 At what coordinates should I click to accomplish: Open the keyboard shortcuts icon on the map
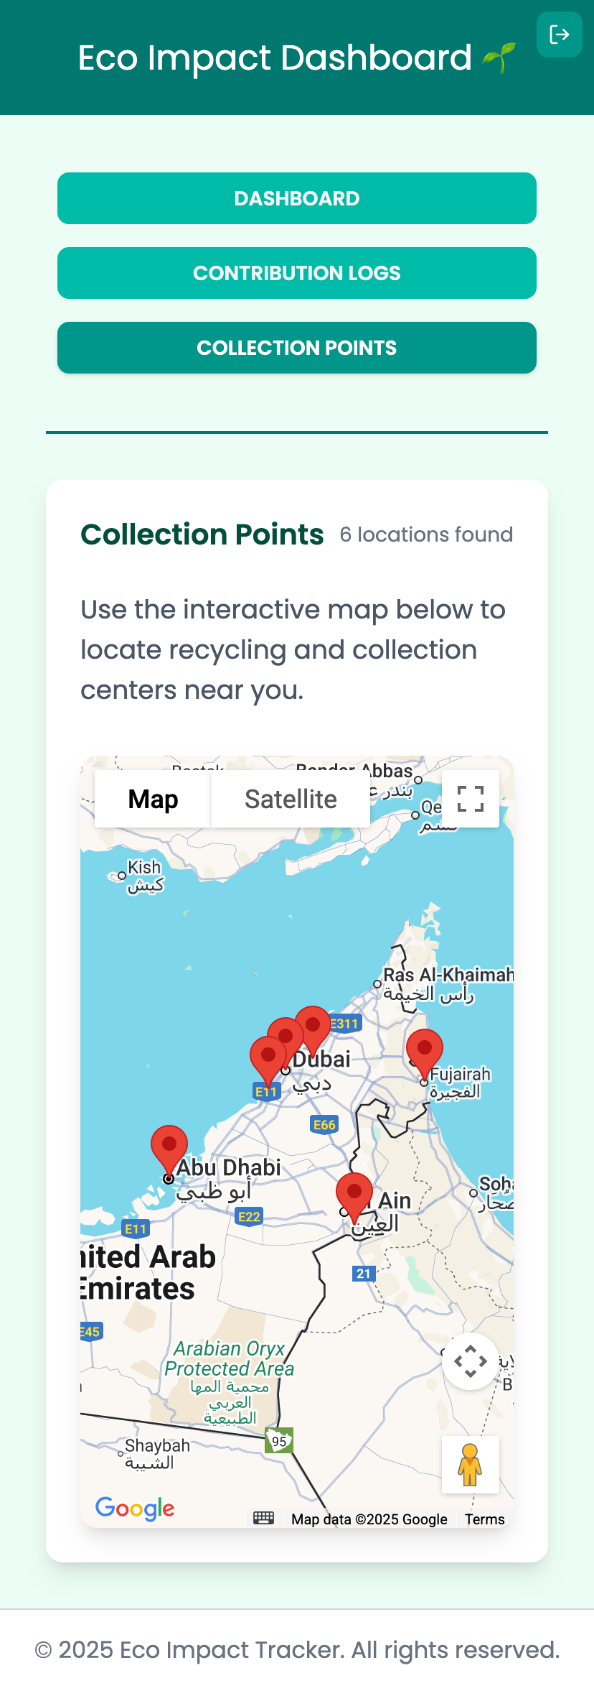[x=263, y=1518]
